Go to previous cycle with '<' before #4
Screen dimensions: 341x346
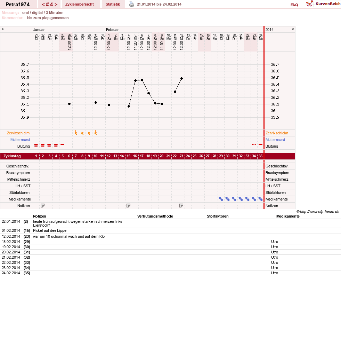pos(43,5)
